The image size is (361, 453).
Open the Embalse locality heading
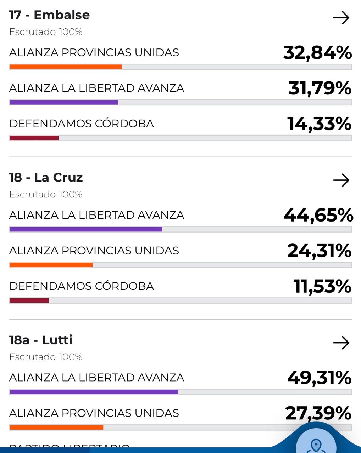click(x=50, y=15)
